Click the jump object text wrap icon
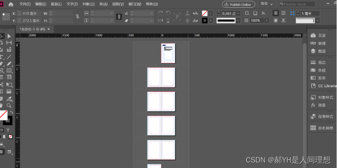Viewport: 337px width, 168px height. [x=284, y=20]
